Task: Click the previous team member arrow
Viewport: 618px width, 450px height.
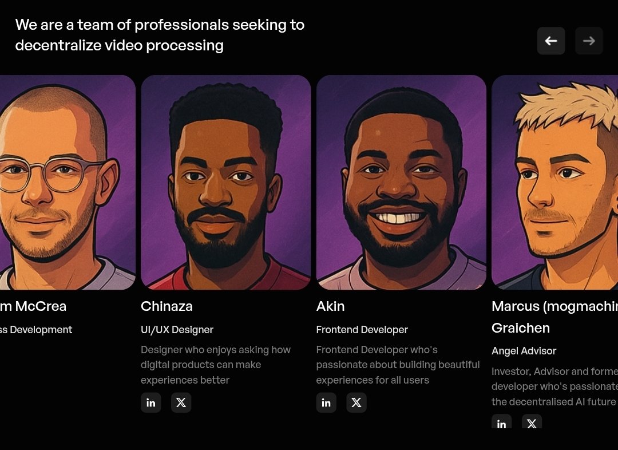Action: point(551,41)
